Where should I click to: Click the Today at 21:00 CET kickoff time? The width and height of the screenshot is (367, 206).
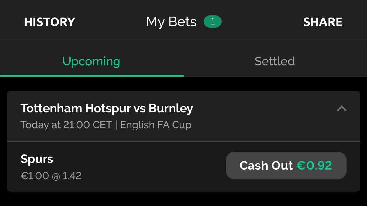(x=66, y=125)
